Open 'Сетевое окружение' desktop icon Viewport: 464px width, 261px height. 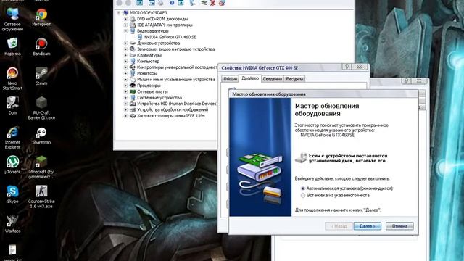[x=12, y=14]
